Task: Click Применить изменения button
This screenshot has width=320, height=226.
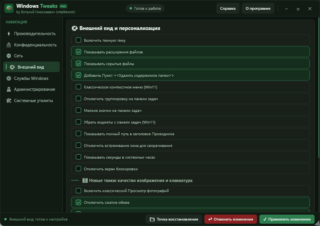Action: (x=287, y=219)
